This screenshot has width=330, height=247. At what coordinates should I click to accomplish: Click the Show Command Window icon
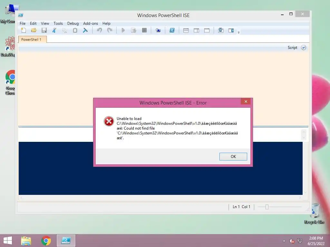(220, 31)
